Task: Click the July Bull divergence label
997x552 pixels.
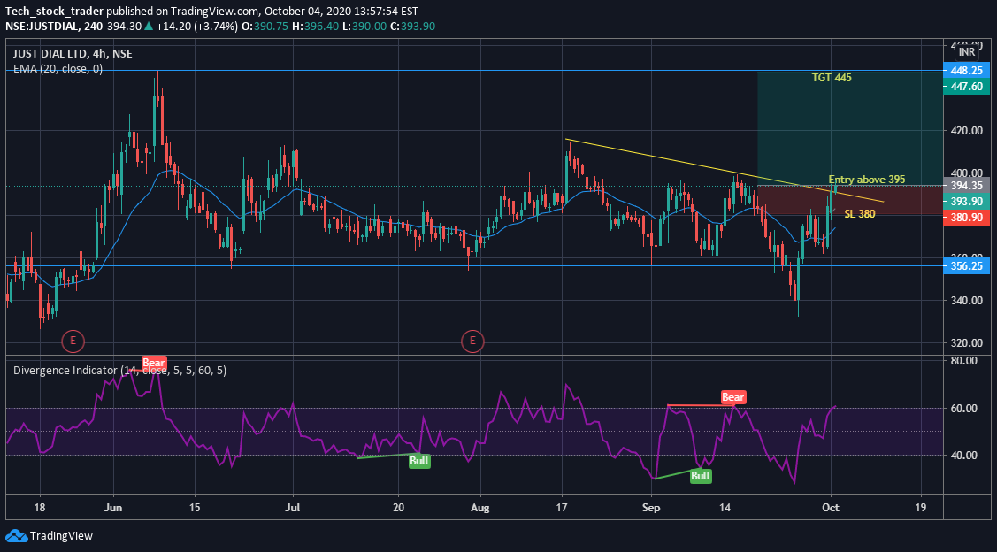Action: click(x=419, y=461)
